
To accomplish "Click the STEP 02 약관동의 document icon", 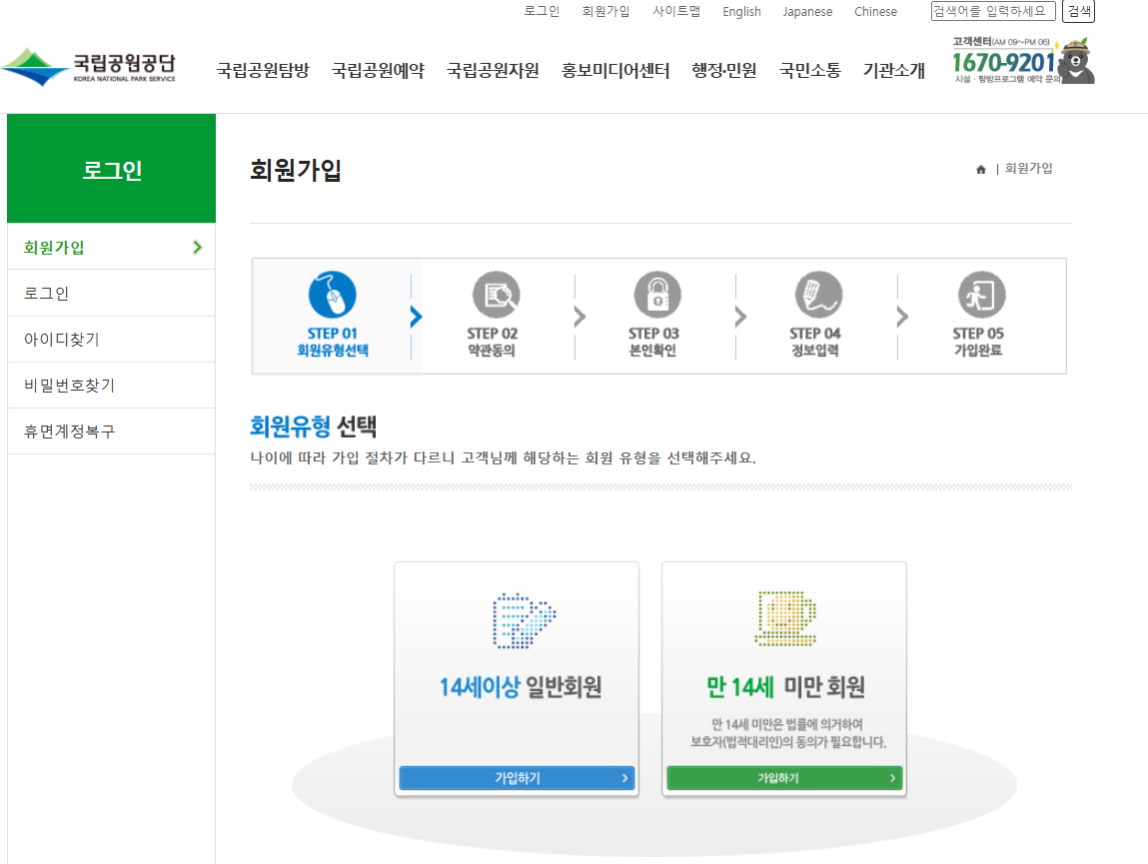I will pyautogui.click(x=497, y=295).
